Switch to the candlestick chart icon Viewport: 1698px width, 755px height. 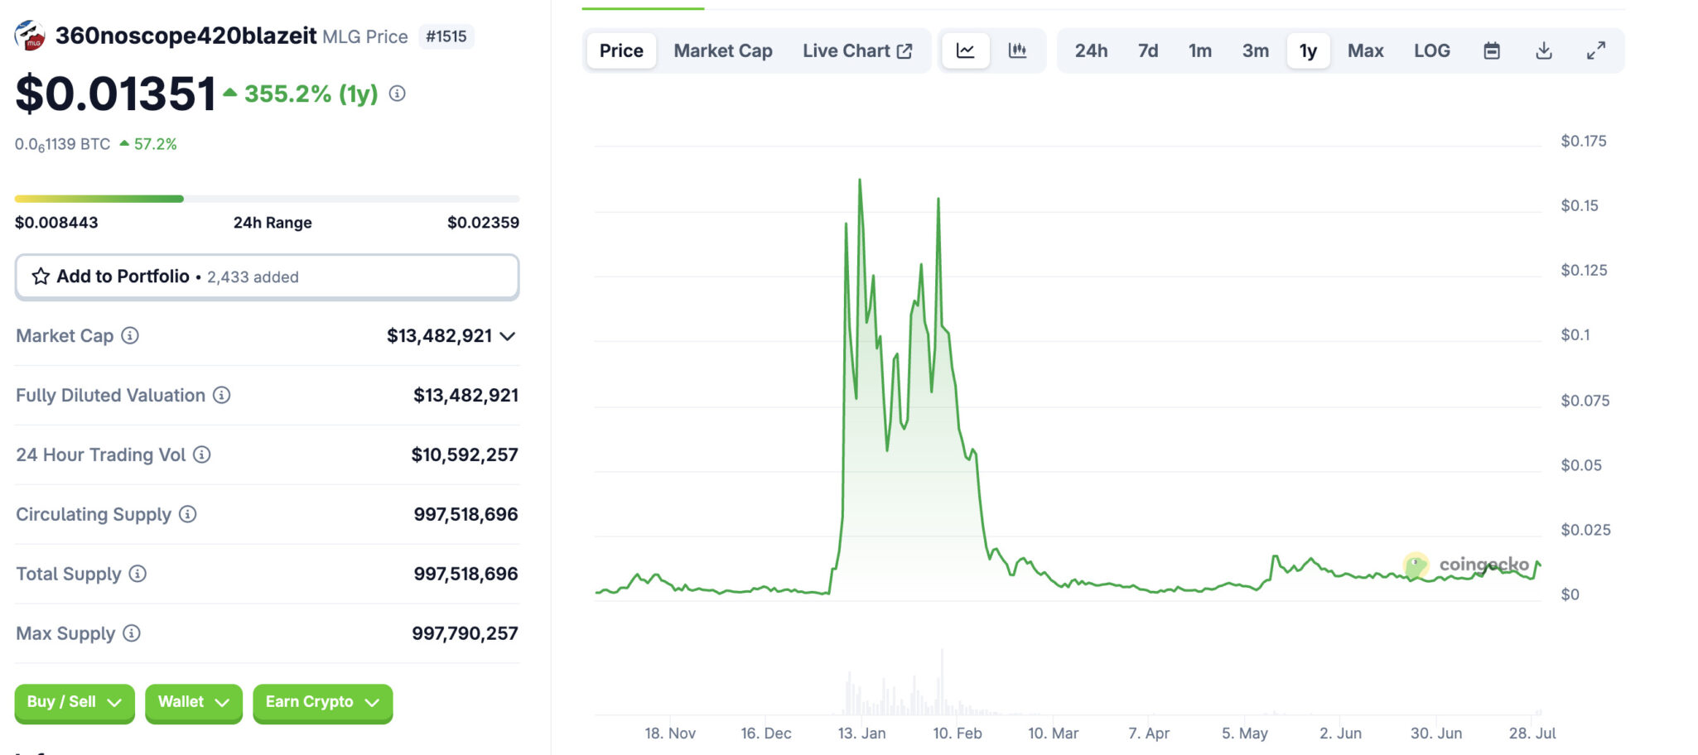1017,50
